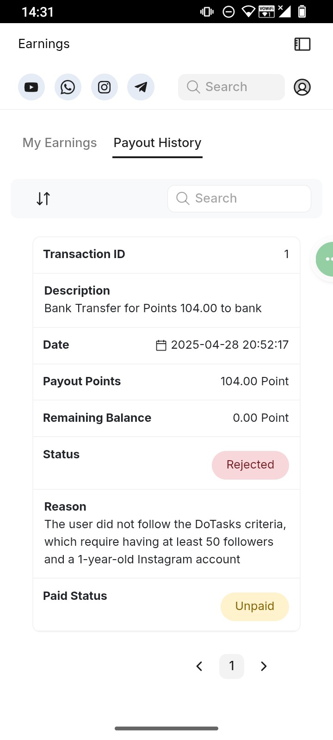The width and height of the screenshot is (333, 740).
Task: Tap the Wi-Fi status bar icon
Action: [x=248, y=12]
